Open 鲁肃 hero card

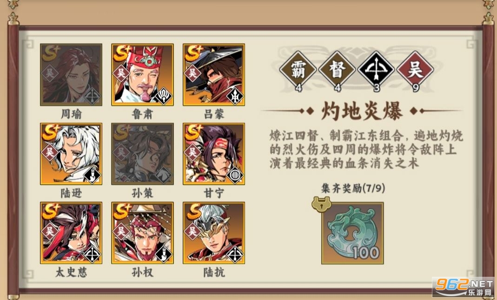point(142,75)
